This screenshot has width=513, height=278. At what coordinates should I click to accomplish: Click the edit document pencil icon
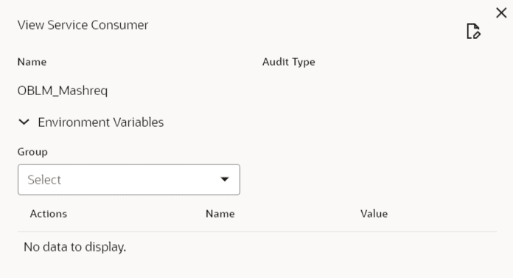473,32
